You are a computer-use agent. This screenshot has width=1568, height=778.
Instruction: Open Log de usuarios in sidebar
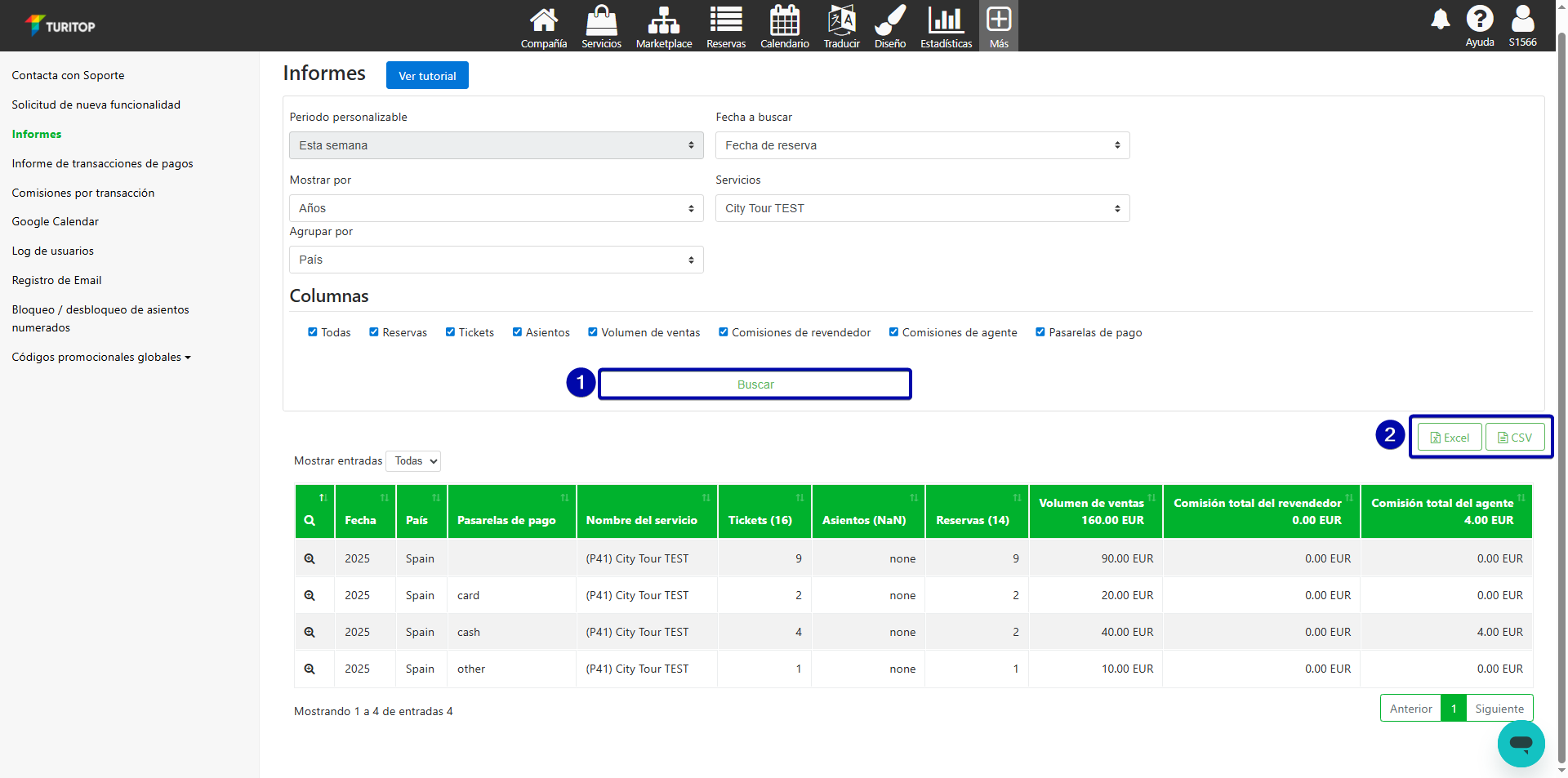[x=52, y=251]
